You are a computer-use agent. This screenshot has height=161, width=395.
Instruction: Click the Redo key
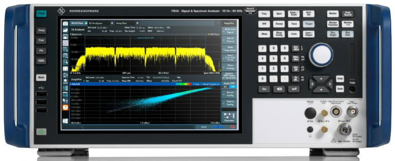coord(340,89)
